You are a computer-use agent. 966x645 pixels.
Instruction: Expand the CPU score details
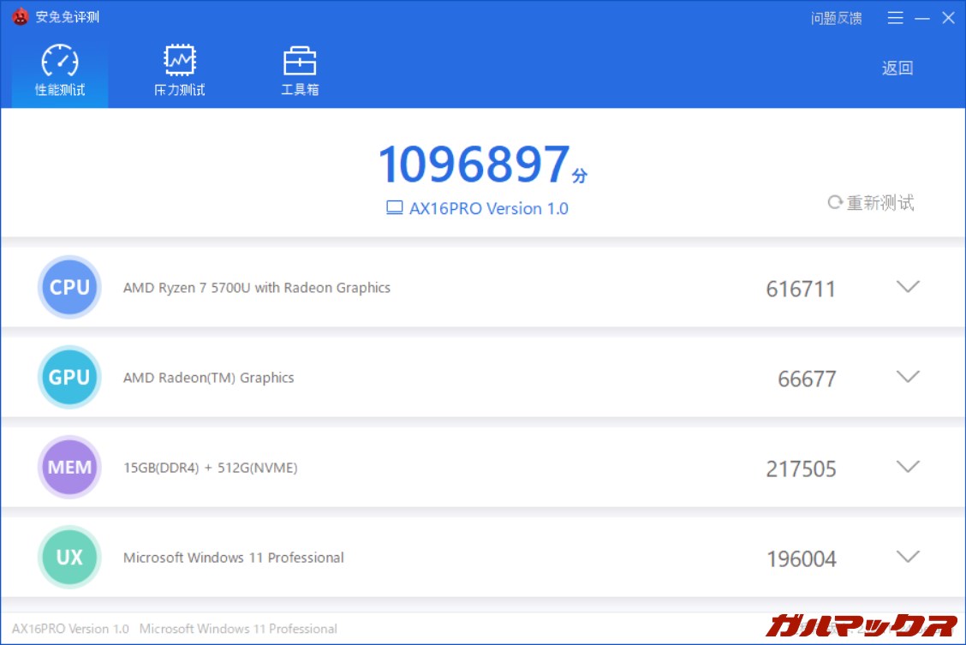pyautogui.click(x=908, y=288)
